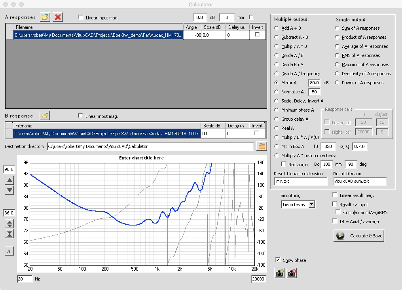Viewport: 402px width, 290px height.
Task: Click the Calculate & Save button
Action: click(x=359, y=236)
